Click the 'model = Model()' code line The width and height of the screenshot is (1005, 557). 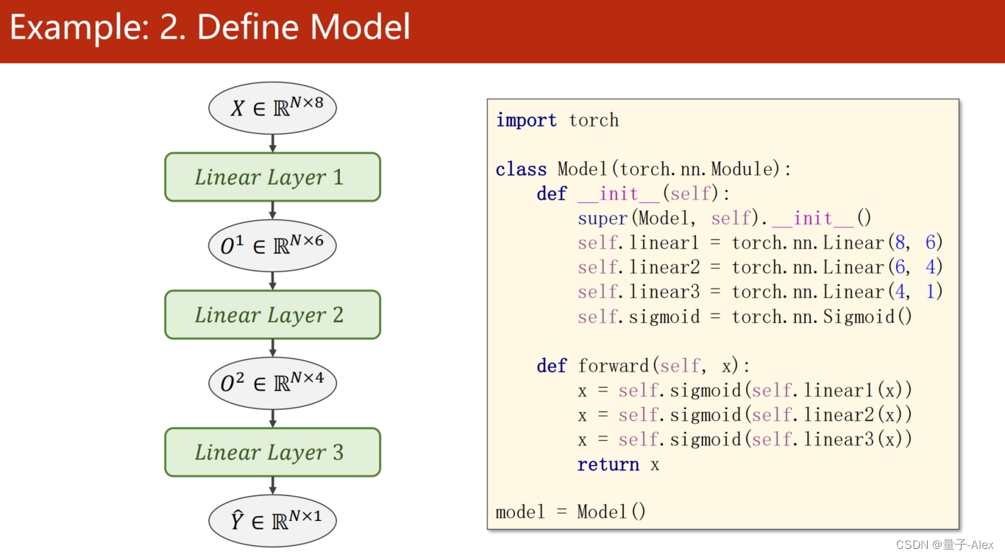click(571, 511)
